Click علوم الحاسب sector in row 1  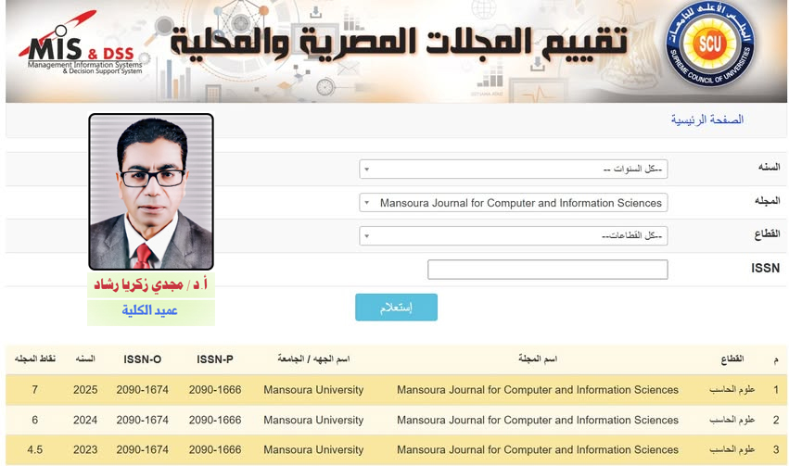tap(732, 390)
